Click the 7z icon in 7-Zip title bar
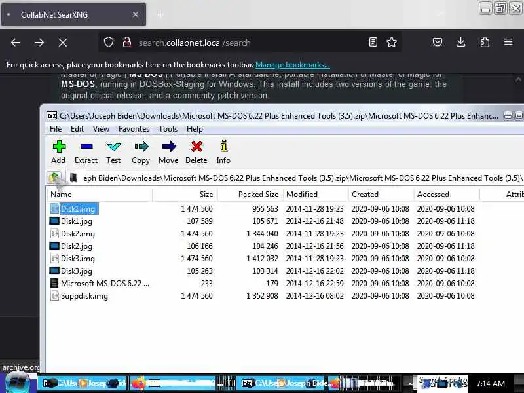Image resolution: width=524 pixels, height=393 pixels. (52, 116)
